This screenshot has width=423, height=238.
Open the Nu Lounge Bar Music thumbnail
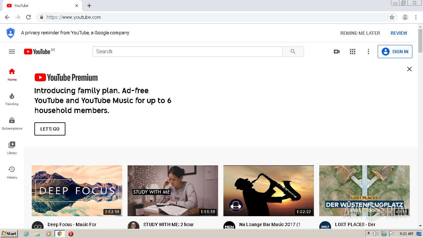pos(269,191)
